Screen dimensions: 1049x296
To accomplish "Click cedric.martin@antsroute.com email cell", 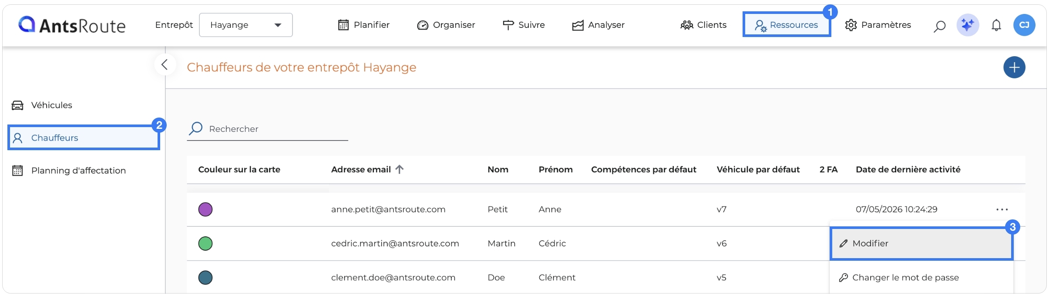I will tap(395, 243).
